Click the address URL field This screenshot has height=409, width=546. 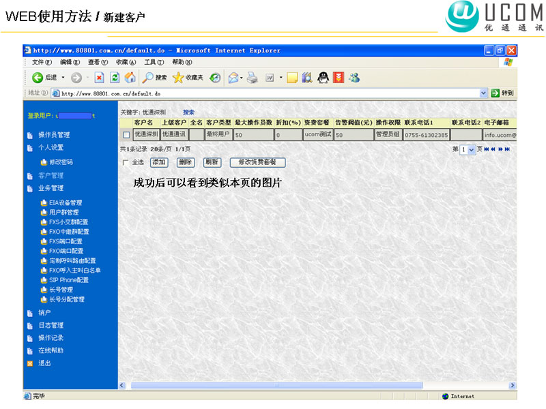[269, 93]
